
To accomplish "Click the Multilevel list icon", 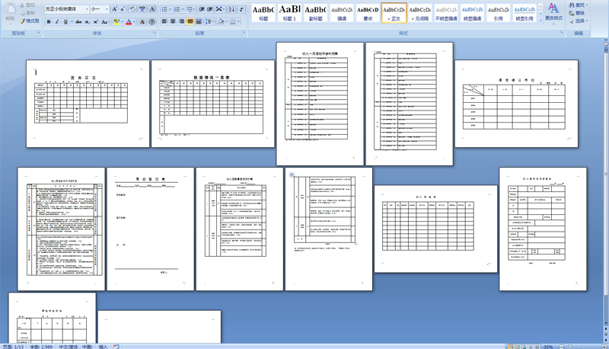I will [189, 9].
